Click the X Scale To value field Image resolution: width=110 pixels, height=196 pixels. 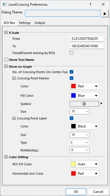coord(87,46)
